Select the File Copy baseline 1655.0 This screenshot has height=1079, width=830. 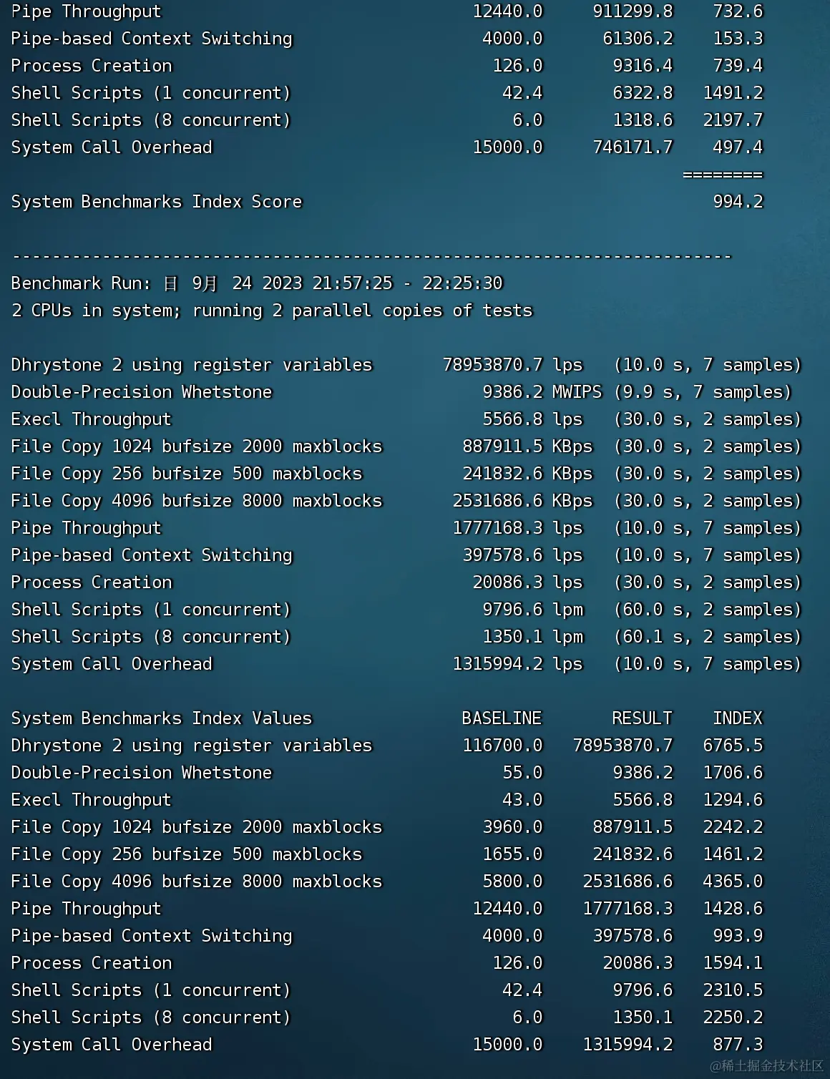click(512, 854)
